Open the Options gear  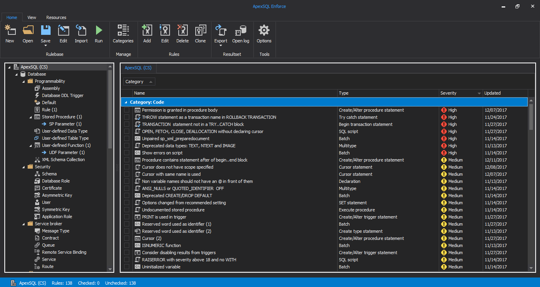pyautogui.click(x=264, y=30)
